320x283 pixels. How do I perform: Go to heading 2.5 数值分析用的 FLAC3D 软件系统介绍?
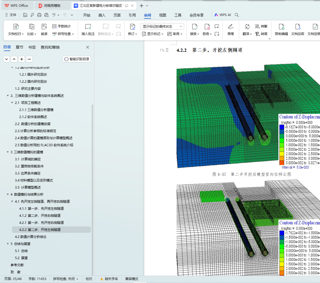click(x=44, y=145)
